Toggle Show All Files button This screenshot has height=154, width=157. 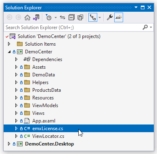pos(80,17)
